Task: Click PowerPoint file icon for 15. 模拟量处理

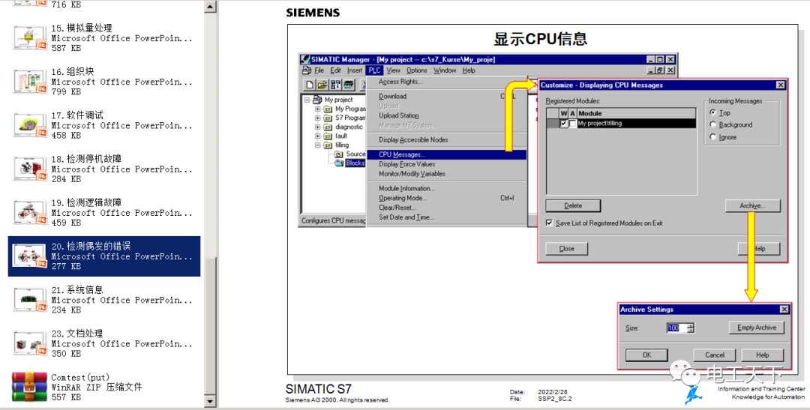Action: (x=30, y=37)
